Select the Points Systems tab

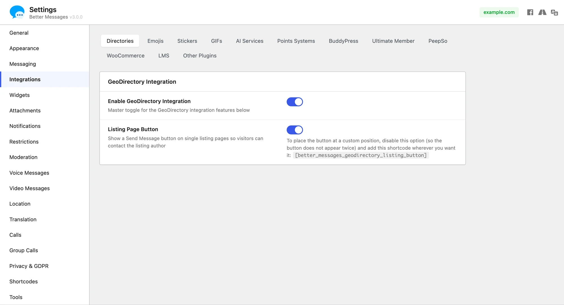296,41
